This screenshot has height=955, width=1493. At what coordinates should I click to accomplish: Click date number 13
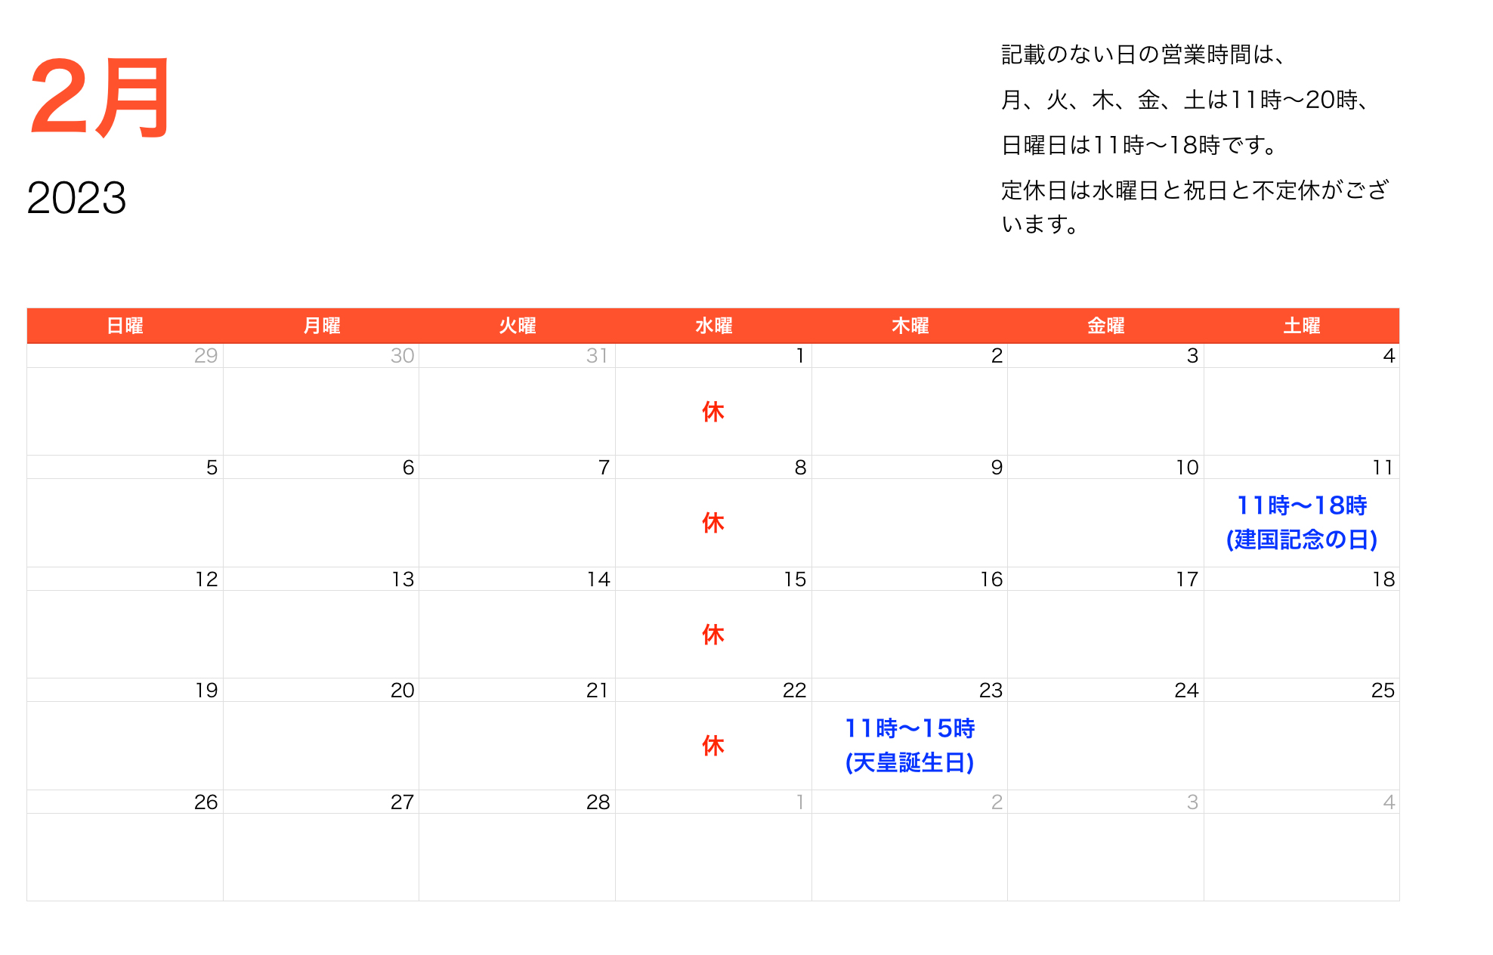pos(403,579)
